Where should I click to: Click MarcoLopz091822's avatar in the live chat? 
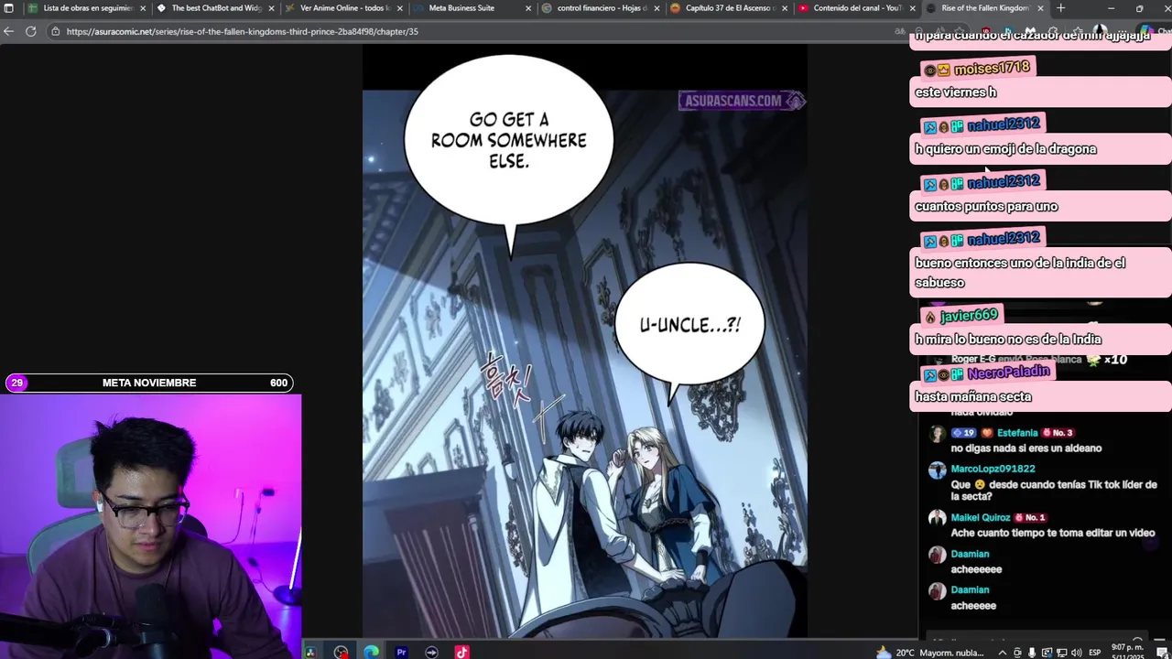[x=937, y=470]
